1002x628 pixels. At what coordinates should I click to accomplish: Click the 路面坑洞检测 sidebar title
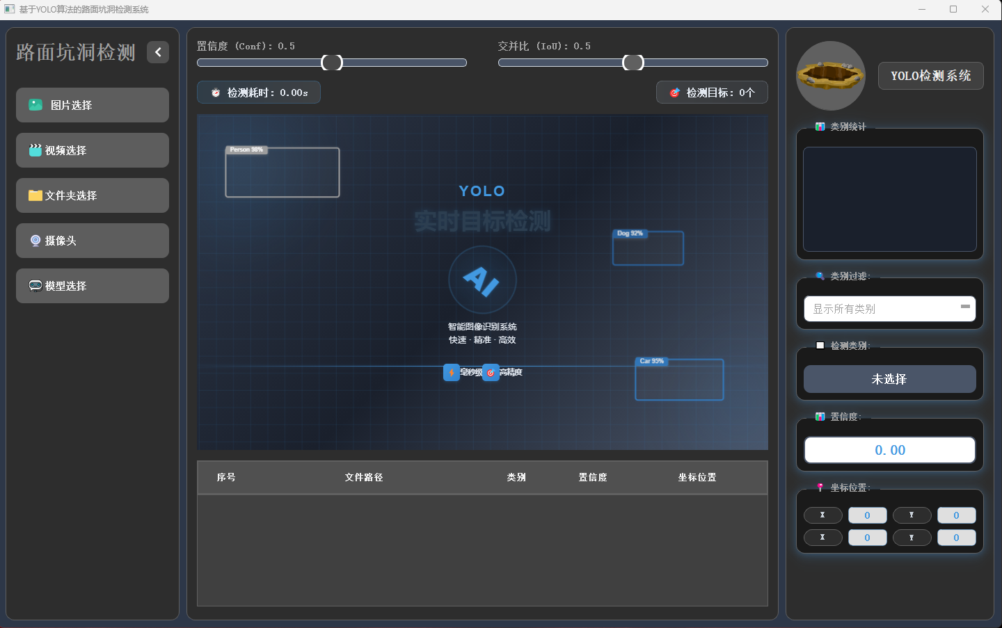click(x=76, y=52)
